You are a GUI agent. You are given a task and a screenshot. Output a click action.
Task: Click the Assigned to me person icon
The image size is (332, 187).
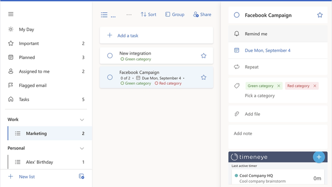(x=11, y=71)
